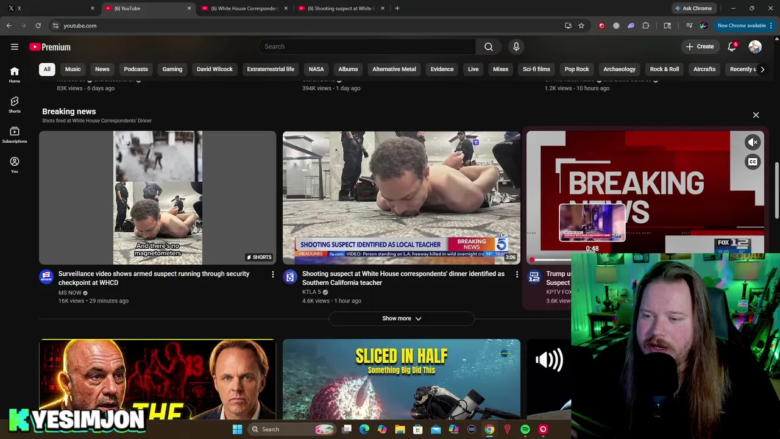Click the youtube.com address bar
Viewport: 780px width, 439px height.
pos(305,26)
